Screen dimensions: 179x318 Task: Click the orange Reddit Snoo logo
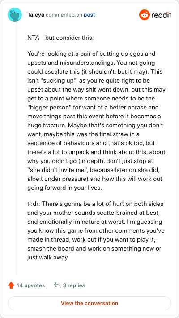point(144,15)
